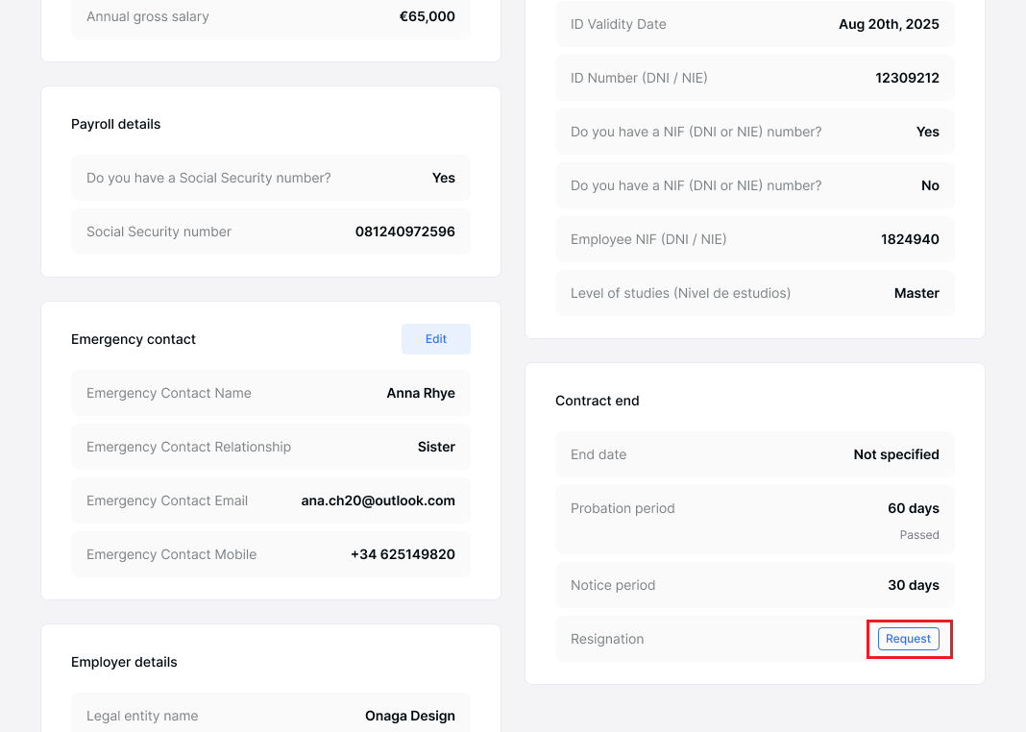
Task: Select the ID Number value 12309212
Action: click(x=907, y=78)
